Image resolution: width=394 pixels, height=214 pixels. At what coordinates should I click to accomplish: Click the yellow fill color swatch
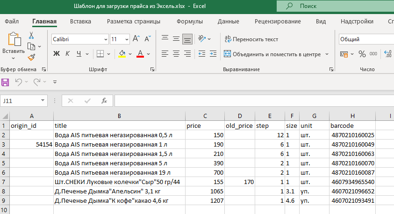point(122,54)
